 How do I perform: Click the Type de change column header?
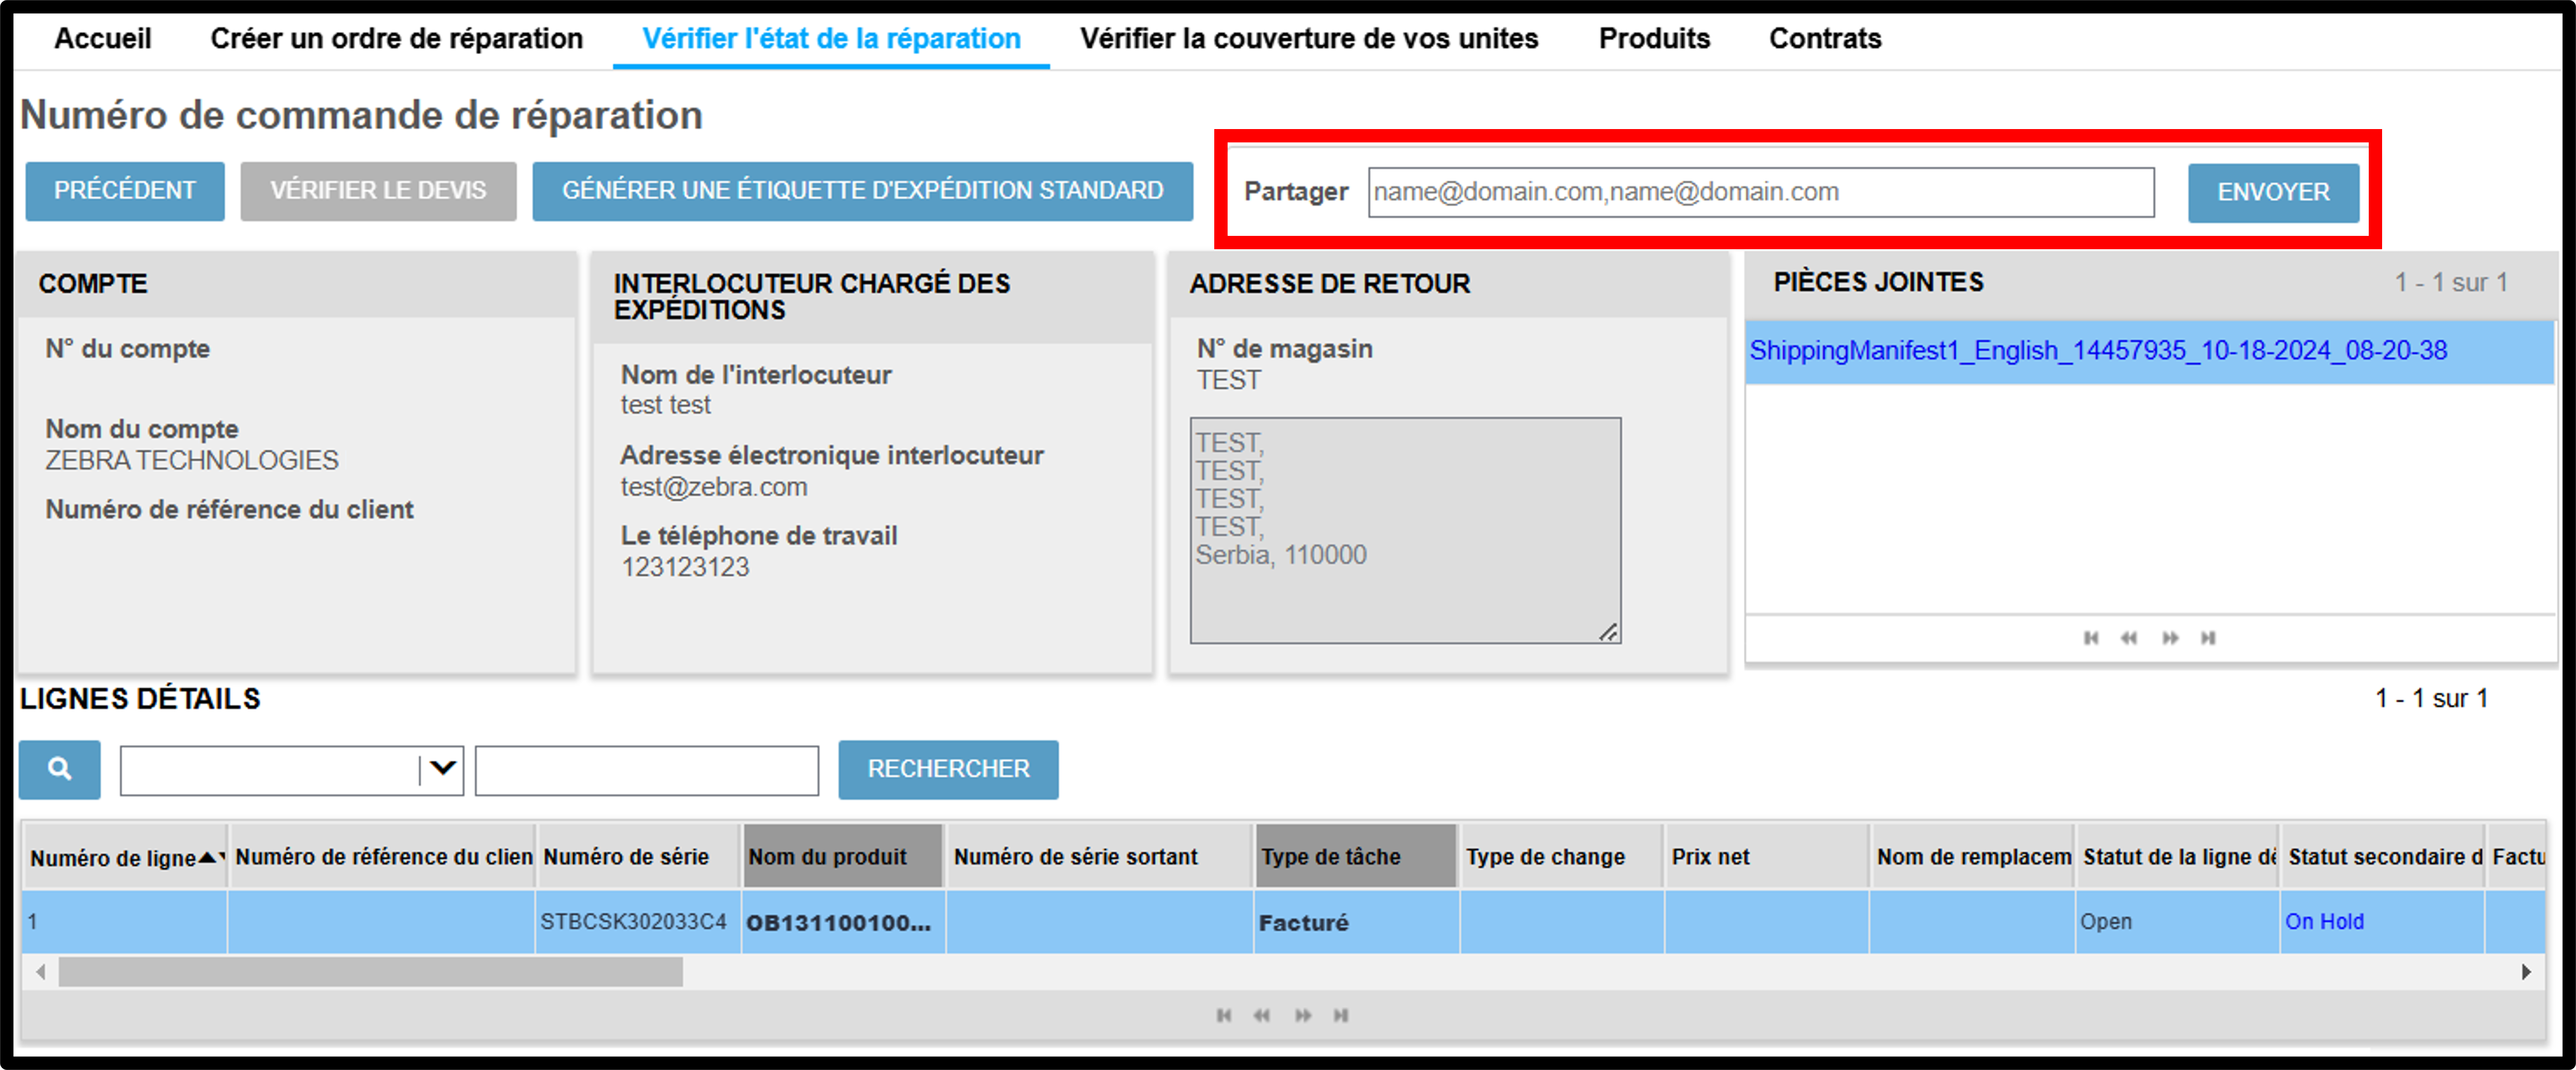pyautogui.click(x=1561, y=857)
